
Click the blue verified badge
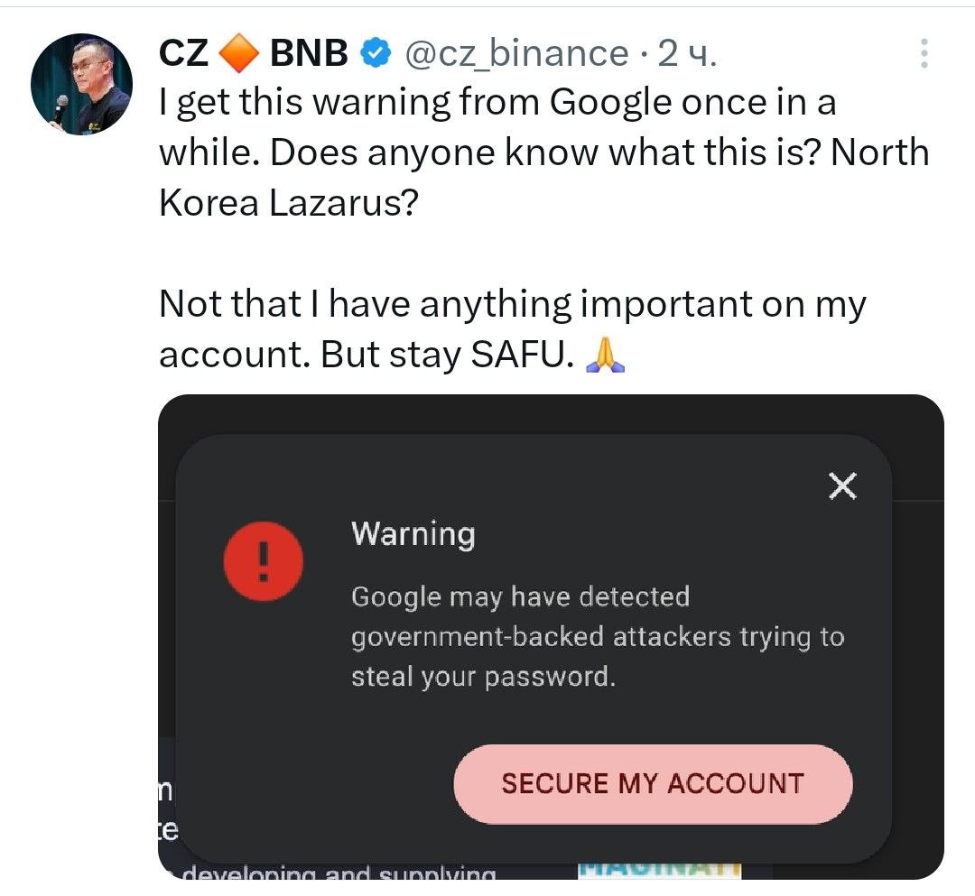pyautogui.click(x=375, y=55)
